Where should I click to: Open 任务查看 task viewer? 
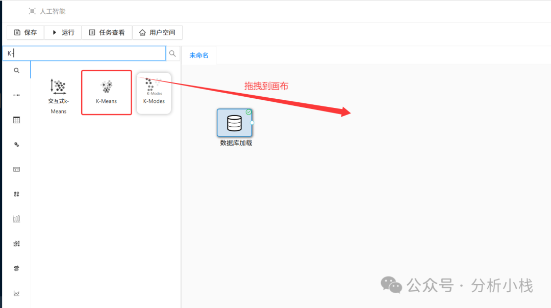(107, 33)
